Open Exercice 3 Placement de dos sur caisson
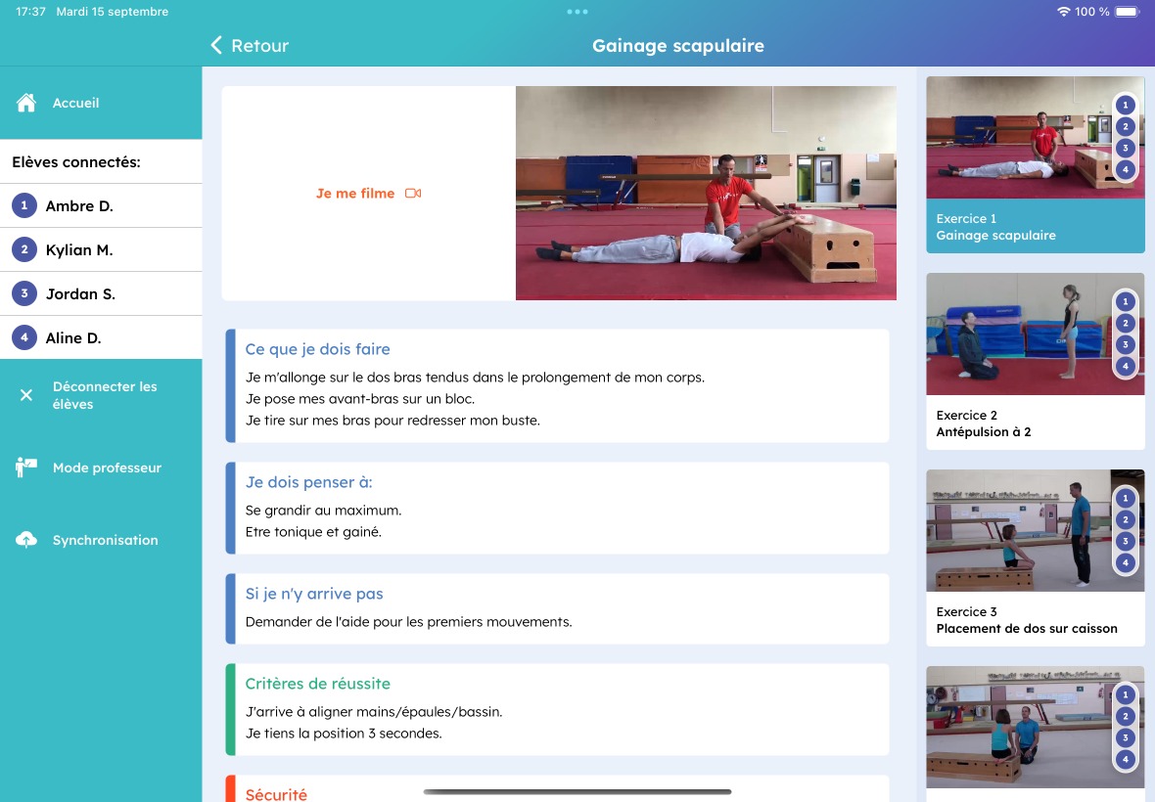The height and width of the screenshot is (802, 1155). click(1035, 557)
